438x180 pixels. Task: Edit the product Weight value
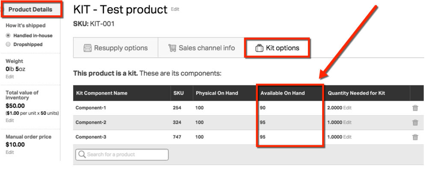tap(9, 77)
